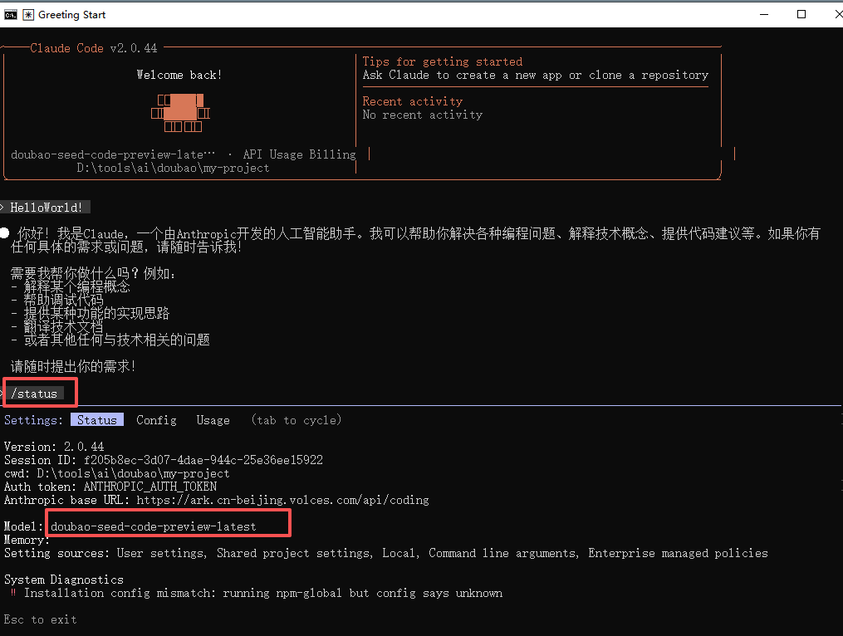Viewport: 843px width, 636px height.
Task: Click the Settings: label
Action: click(x=33, y=420)
